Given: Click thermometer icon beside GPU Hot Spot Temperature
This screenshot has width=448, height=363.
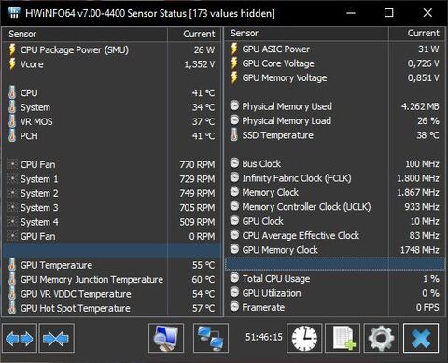Looking at the screenshot, I should click(x=12, y=308).
